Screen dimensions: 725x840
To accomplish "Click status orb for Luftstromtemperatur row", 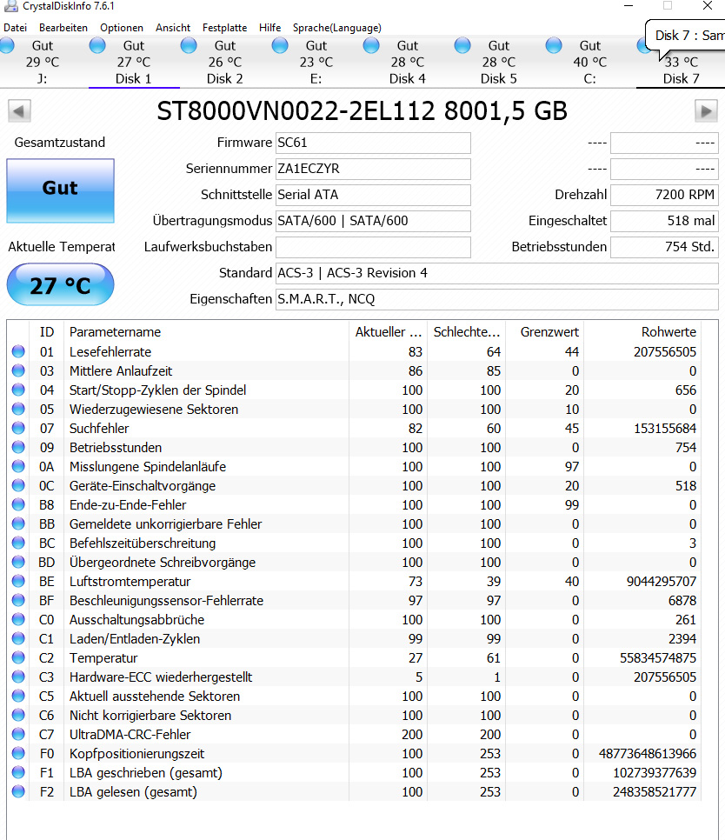I will (18, 581).
